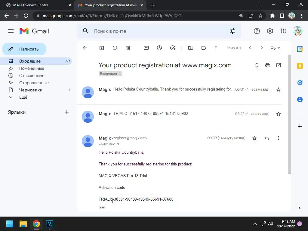This screenshot has height=231, width=308.
Task: Open the Google apps grid
Action: 283,31
